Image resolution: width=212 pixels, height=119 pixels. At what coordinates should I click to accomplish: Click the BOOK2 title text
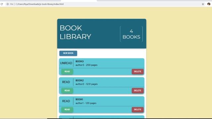[x=79, y=80]
